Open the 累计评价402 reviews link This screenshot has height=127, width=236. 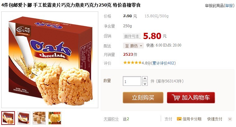[163, 63]
